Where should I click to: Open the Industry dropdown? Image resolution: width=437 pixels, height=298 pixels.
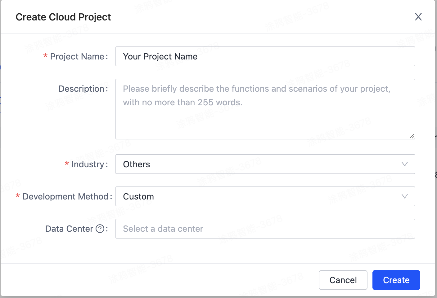[x=265, y=164]
